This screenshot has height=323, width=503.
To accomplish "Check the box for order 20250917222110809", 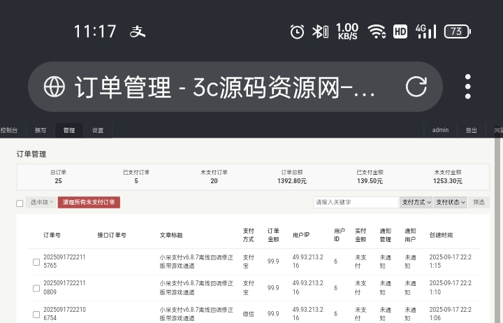I will (x=36, y=288).
